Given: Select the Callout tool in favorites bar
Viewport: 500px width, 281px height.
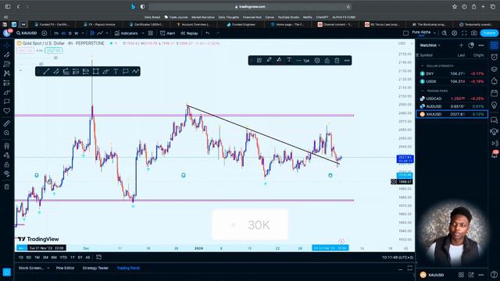Looking at the screenshot, I should pyautogui.click(x=126, y=71).
